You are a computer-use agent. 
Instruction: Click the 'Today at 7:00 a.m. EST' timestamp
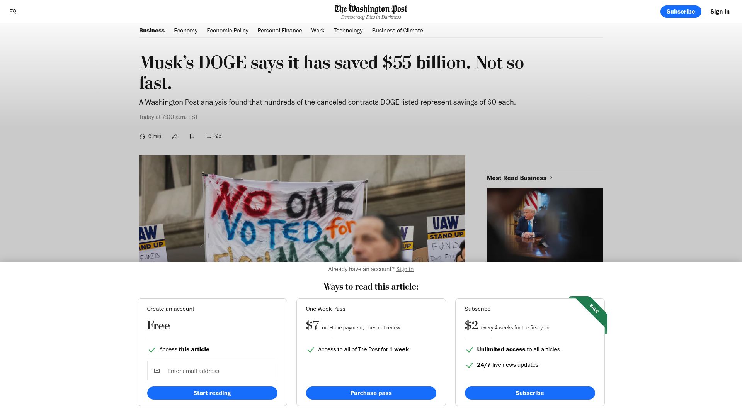(x=168, y=117)
